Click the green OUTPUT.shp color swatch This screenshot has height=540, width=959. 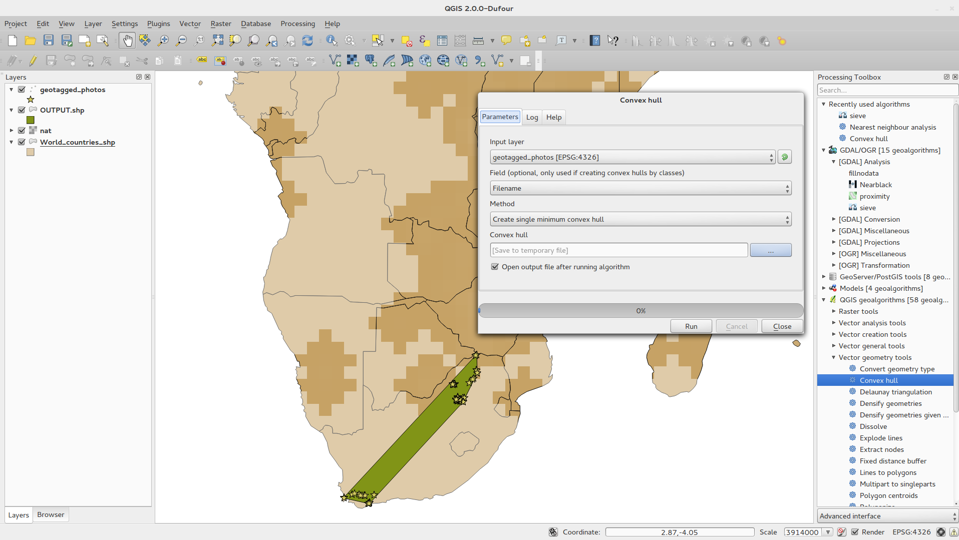(31, 120)
